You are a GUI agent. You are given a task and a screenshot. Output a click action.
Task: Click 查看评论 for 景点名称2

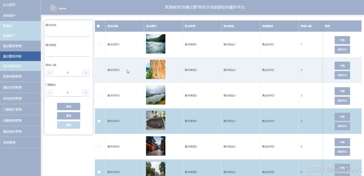(x=342, y=75)
